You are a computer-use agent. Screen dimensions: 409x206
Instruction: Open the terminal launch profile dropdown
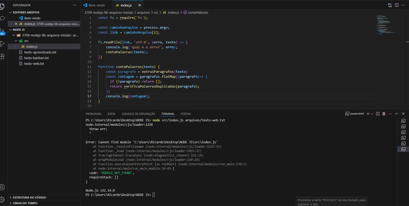[372, 114]
